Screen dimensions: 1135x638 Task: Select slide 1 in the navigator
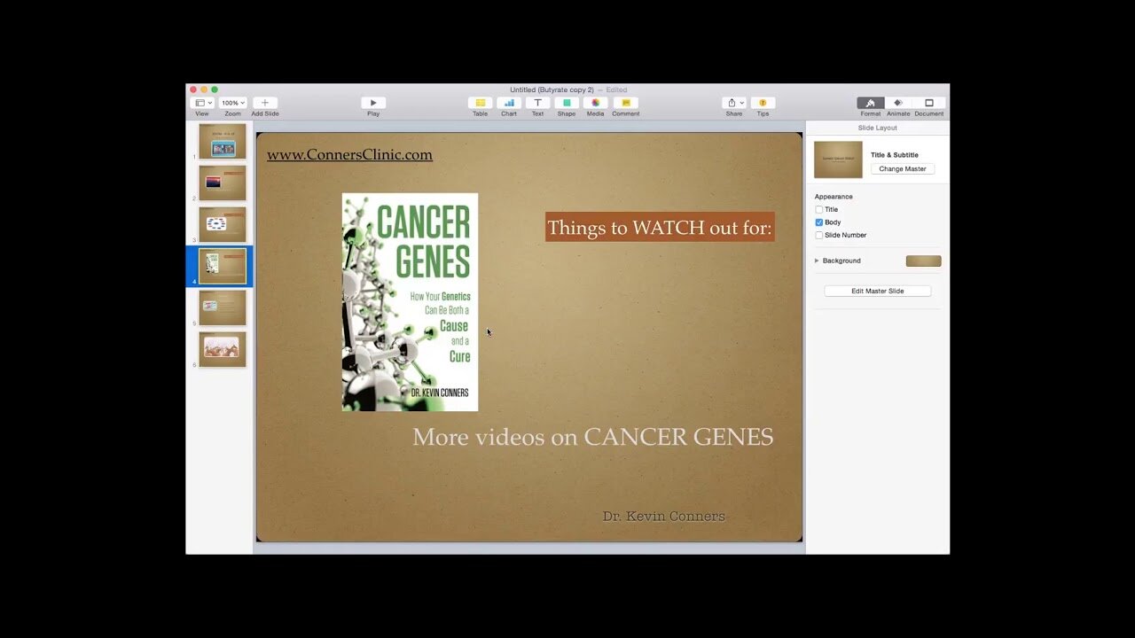[223, 142]
